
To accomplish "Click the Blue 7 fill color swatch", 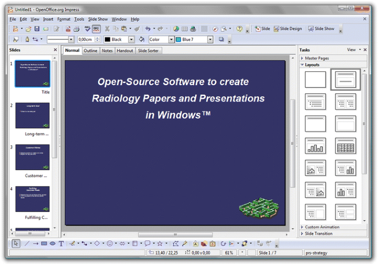I will tap(178, 39).
